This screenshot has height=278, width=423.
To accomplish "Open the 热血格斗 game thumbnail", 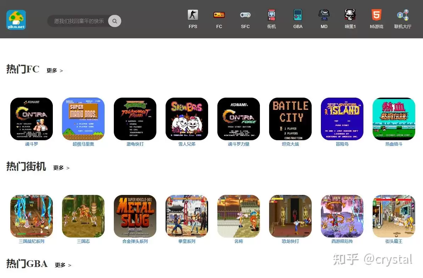I will pos(394,119).
